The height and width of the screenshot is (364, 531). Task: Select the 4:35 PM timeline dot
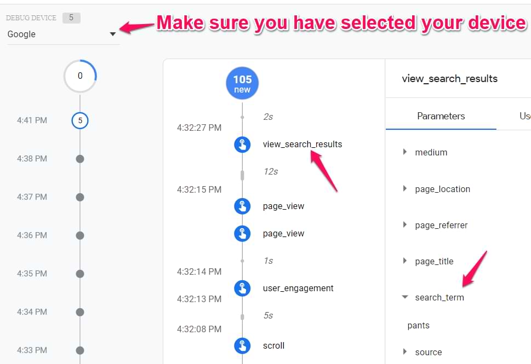click(80, 273)
